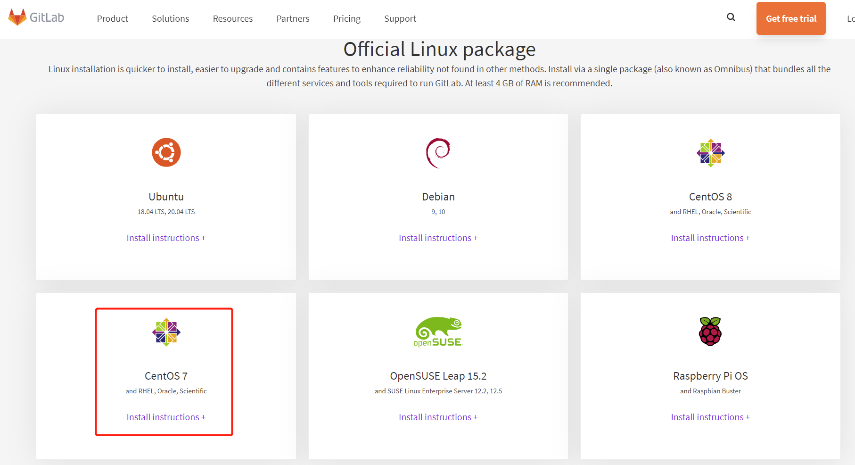Image resolution: width=855 pixels, height=465 pixels.
Task: Go to the Pricing page
Action: pyautogui.click(x=347, y=18)
